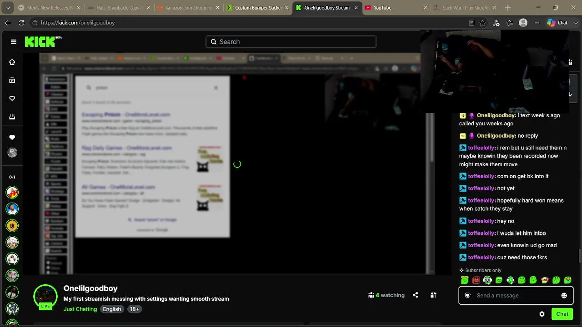This screenshot has width=582, height=327.
Task: Switch to the Stick War browser tab
Action: click(466, 8)
